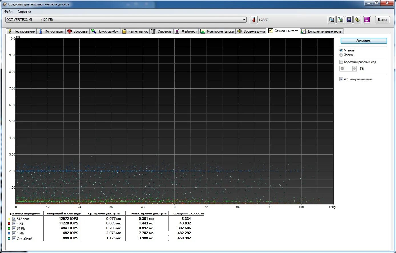Viewport: 396px width, 253px height.
Task: Click the ГБ value spinner arrows
Action: point(355,69)
